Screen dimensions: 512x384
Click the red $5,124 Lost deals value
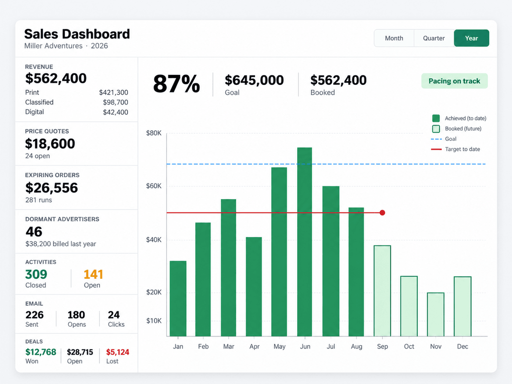118,352
